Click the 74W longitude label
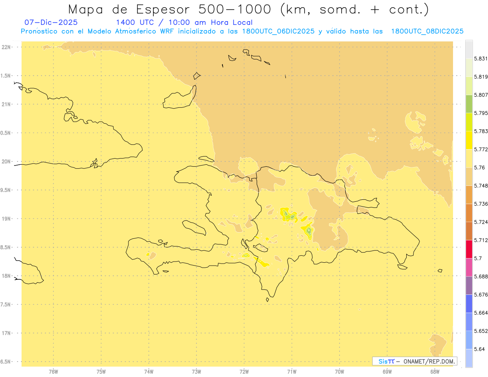Screen dimensions: 488x377 149,372
